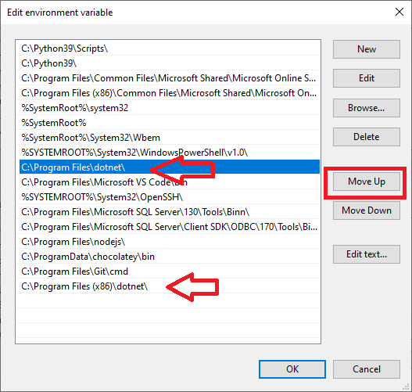412x392 pixels.
Task: Close the Edit environment variable window
Action: coord(399,12)
